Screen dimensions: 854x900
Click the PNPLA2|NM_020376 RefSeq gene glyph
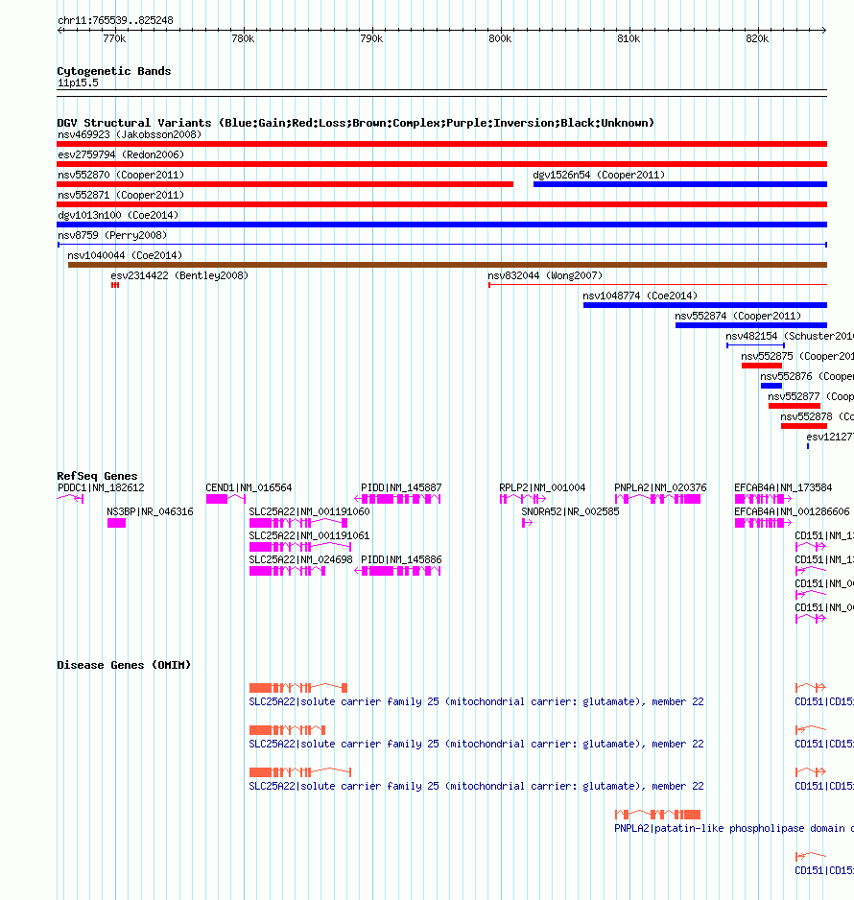pos(657,499)
